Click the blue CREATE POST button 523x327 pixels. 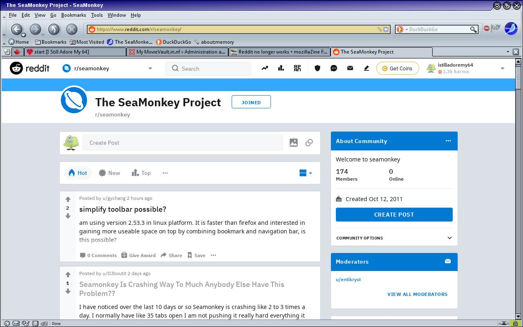pyautogui.click(x=394, y=215)
